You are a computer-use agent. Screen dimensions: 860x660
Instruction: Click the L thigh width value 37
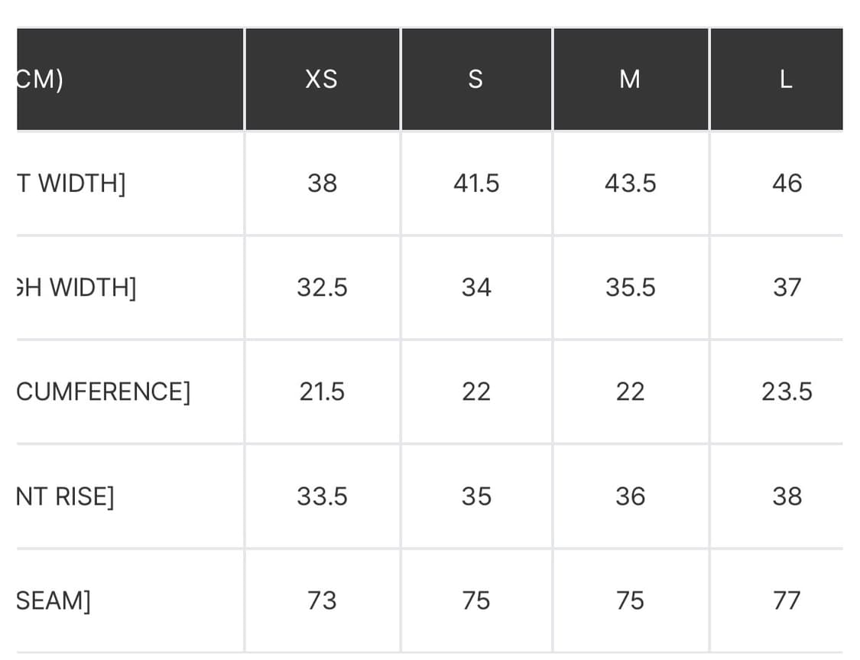787,288
